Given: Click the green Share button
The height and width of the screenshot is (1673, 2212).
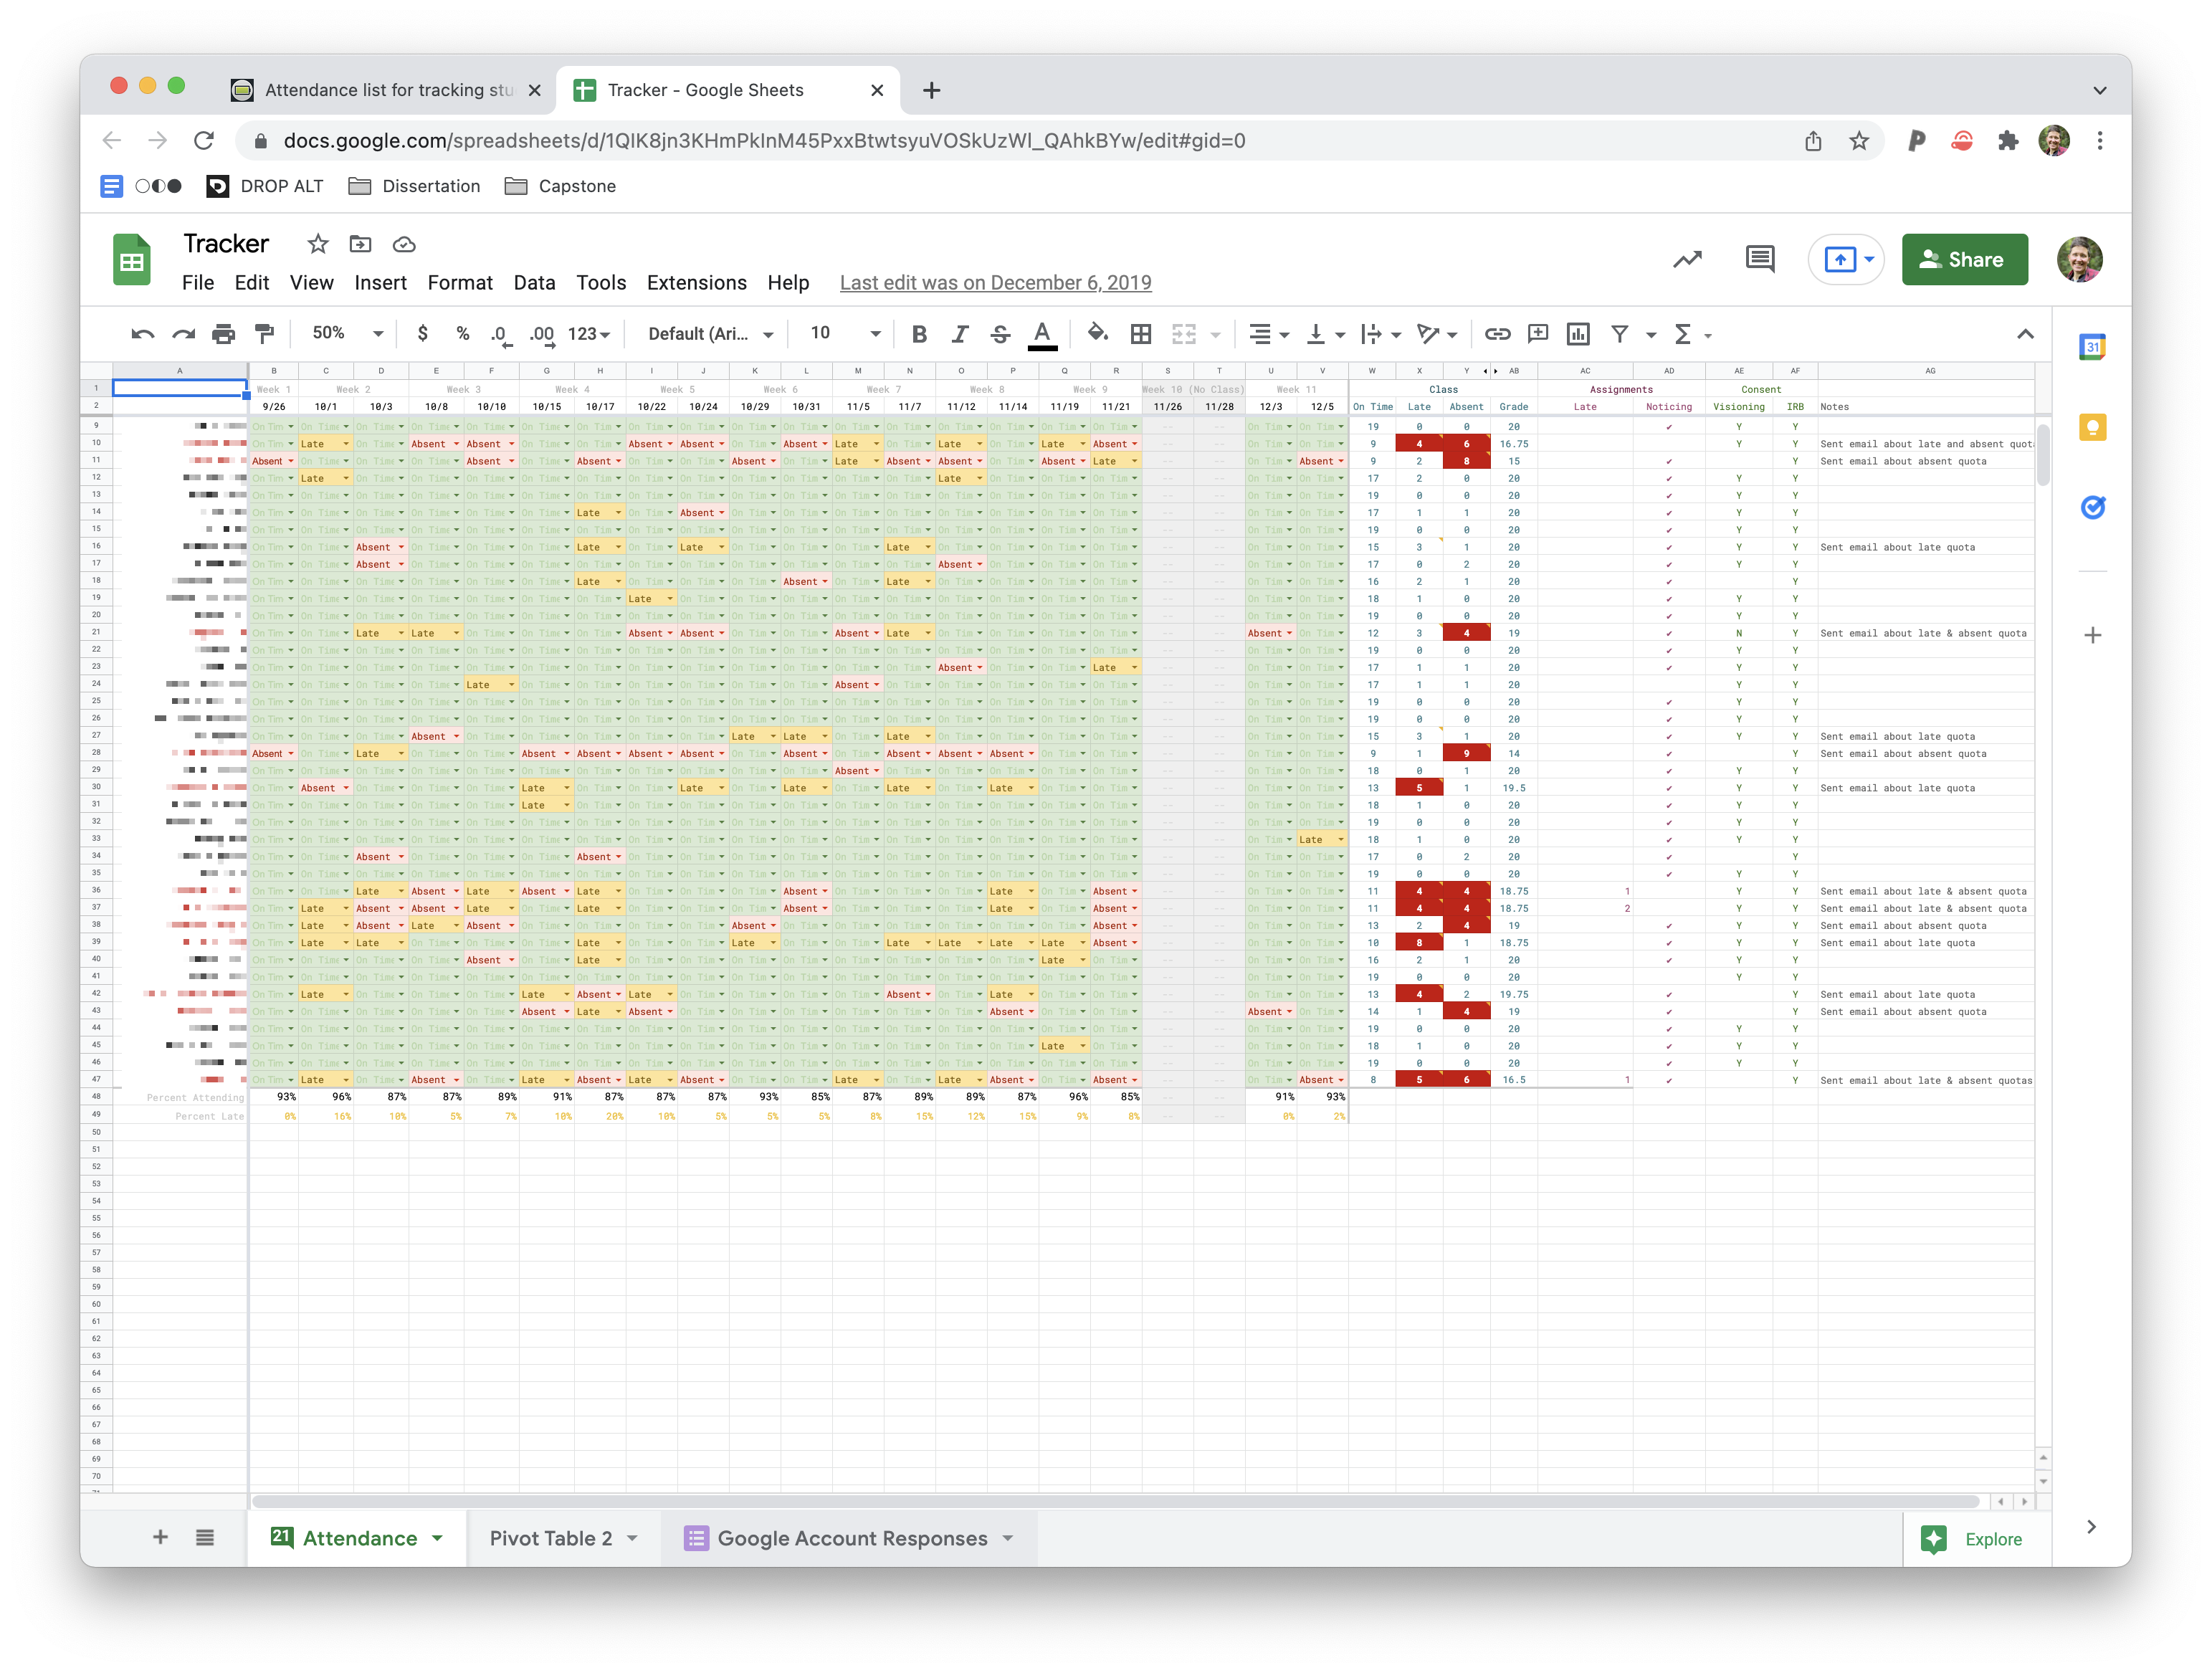Looking at the screenshot, I should [x=1964, y=260].
